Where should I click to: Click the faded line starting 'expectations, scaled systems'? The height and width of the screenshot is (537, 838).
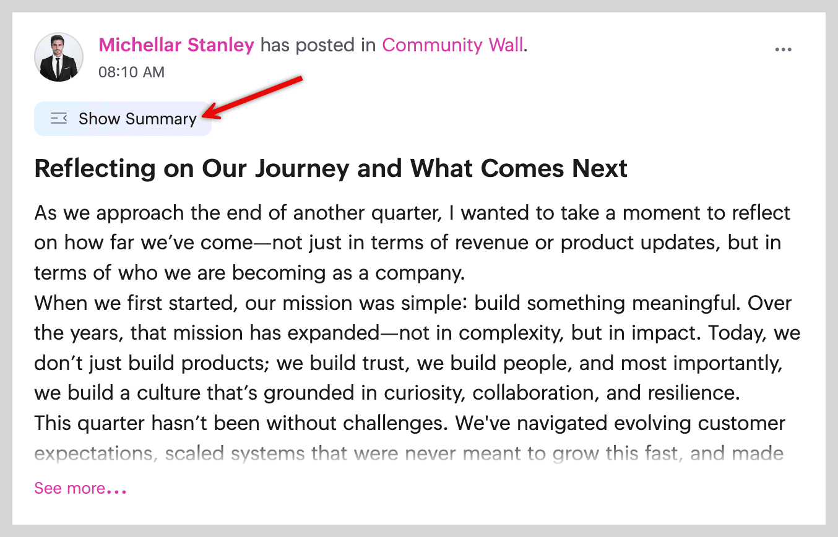[x=409, y=454]
